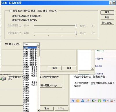The width and height of the screenshot is (116, 112).
Task: Click the checkmark note icon in chat toolbar
Action: click(88, 101)
